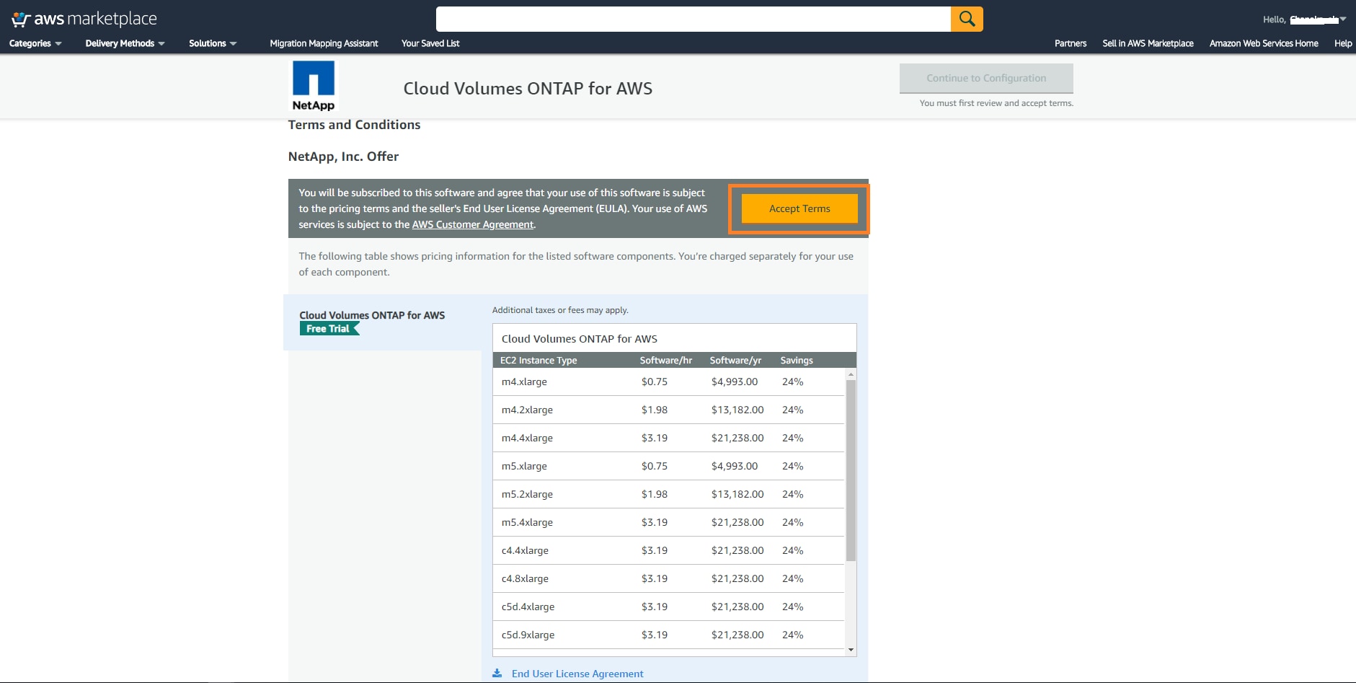The height and width of the screenshot is (683, 1356).
Task: Click the AWS Marketplace logo
Action: point(84,19)
